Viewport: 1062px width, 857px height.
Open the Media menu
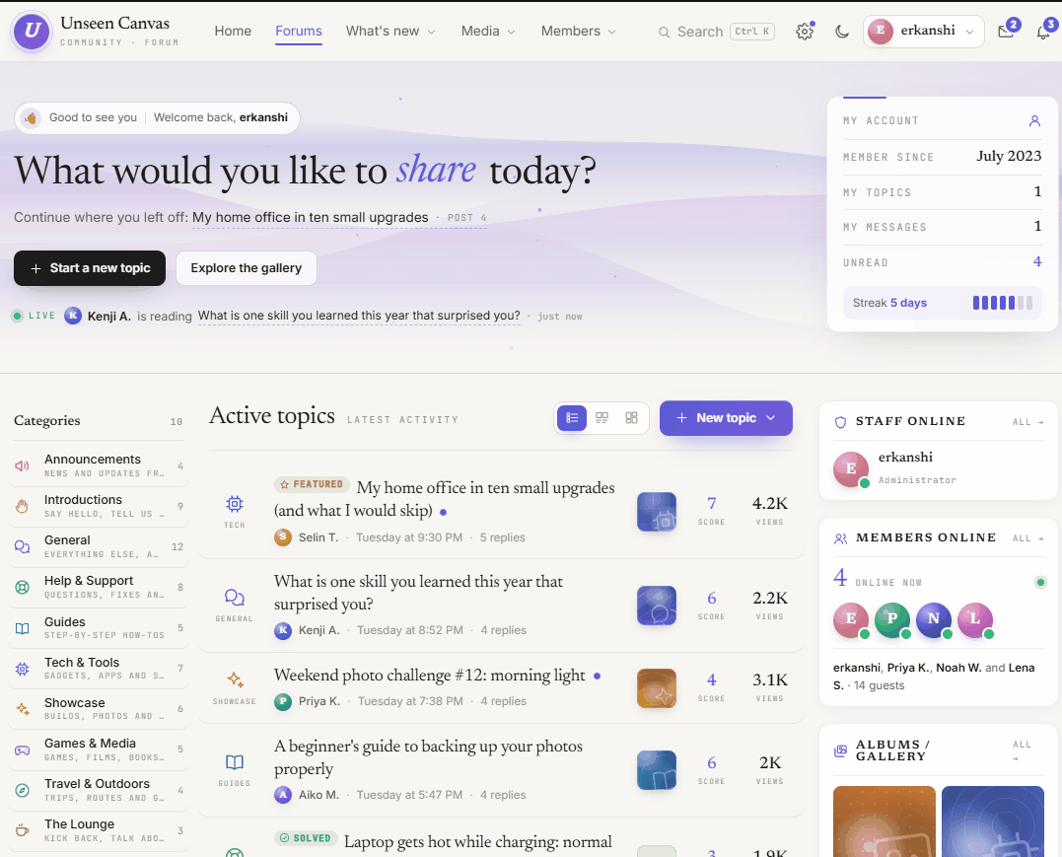pyautogui.click(x=488, y=32)
